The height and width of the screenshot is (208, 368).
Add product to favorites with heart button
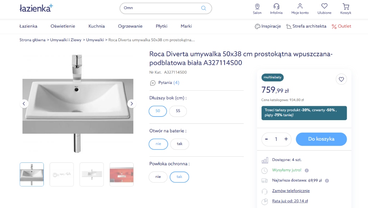pos(341,79)
